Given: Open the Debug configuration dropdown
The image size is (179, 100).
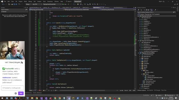Looking at the screenshot, I should (29, 4).
